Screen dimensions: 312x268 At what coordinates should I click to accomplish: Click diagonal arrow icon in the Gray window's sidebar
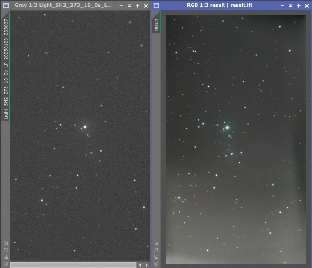[x=6, y=243]
